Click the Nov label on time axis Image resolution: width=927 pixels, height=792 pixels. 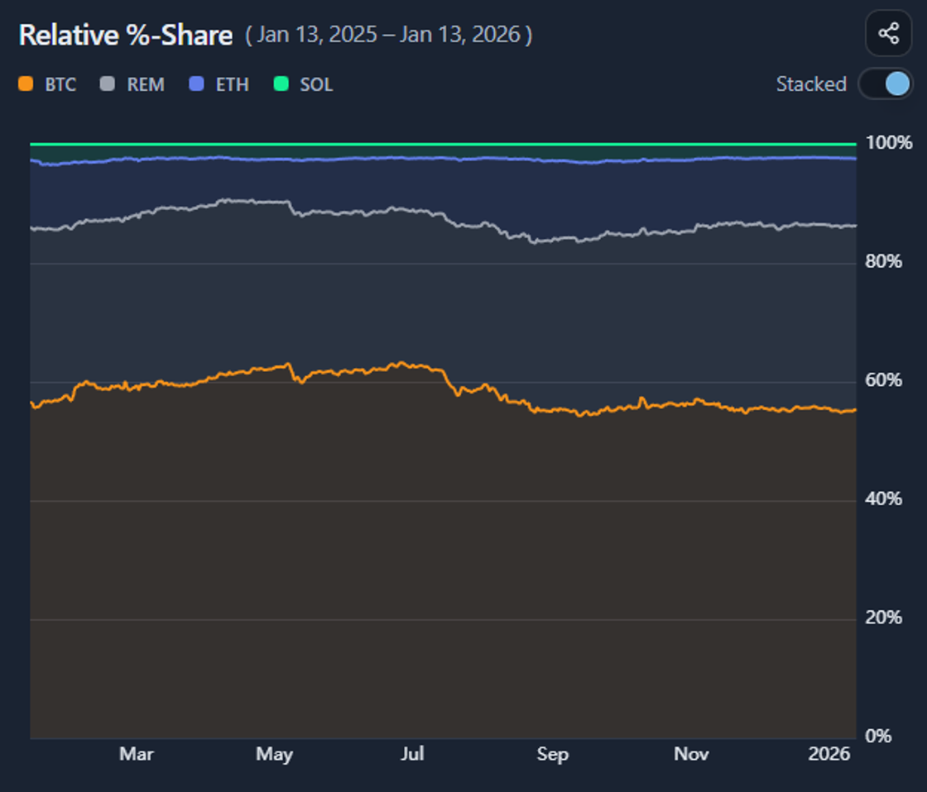691,754
